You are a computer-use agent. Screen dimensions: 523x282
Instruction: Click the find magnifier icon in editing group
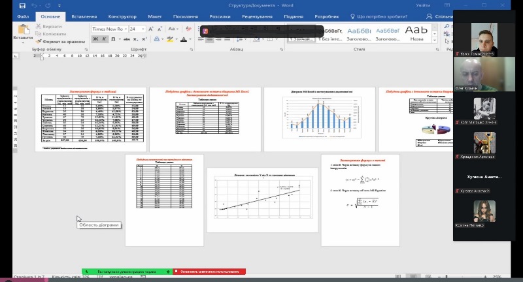(x=447, y=26)
